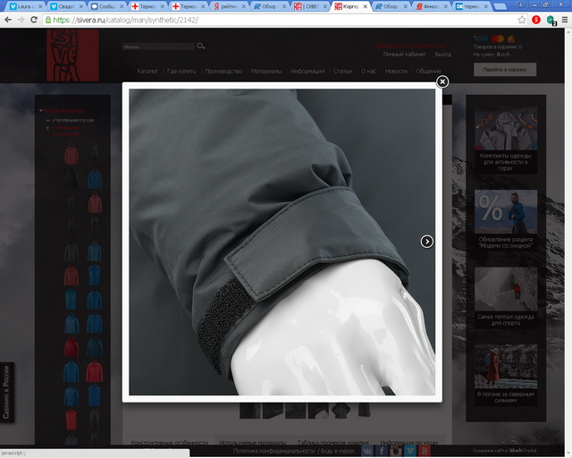Open Информация menu
Image resolution: width=572 pixels, height=458 pixels.
click(x=307, y=72)
